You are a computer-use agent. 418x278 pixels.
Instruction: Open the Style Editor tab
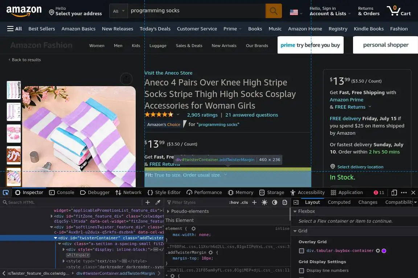coord(164,193)
